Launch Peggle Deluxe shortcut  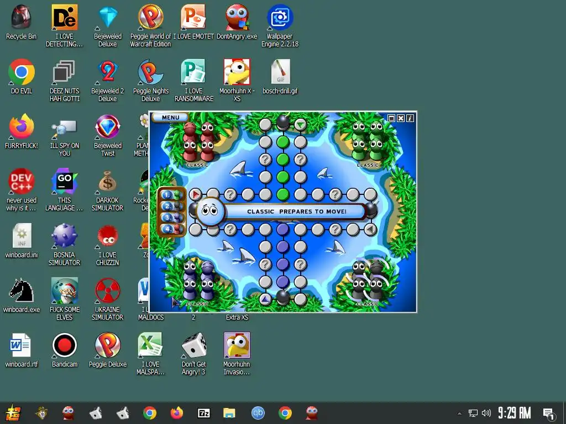click(x=108, y=350)
